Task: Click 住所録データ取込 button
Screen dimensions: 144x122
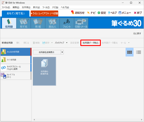Action: [x=90, y=43]
